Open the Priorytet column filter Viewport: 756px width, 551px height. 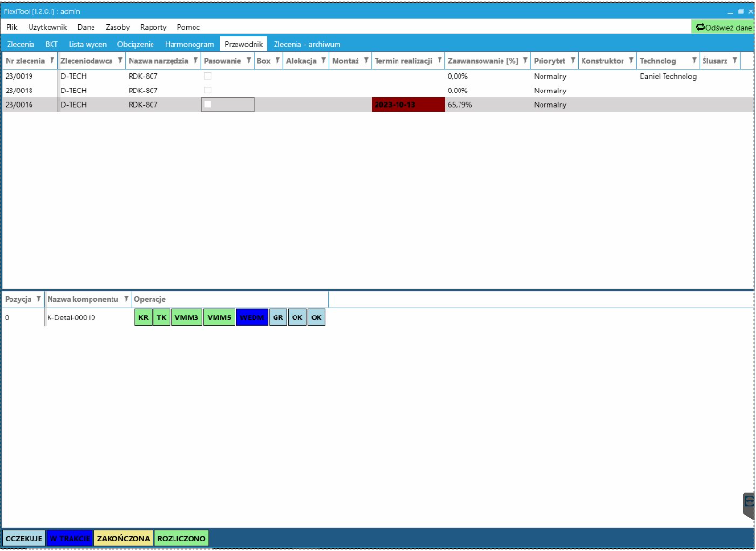point(572,61)
